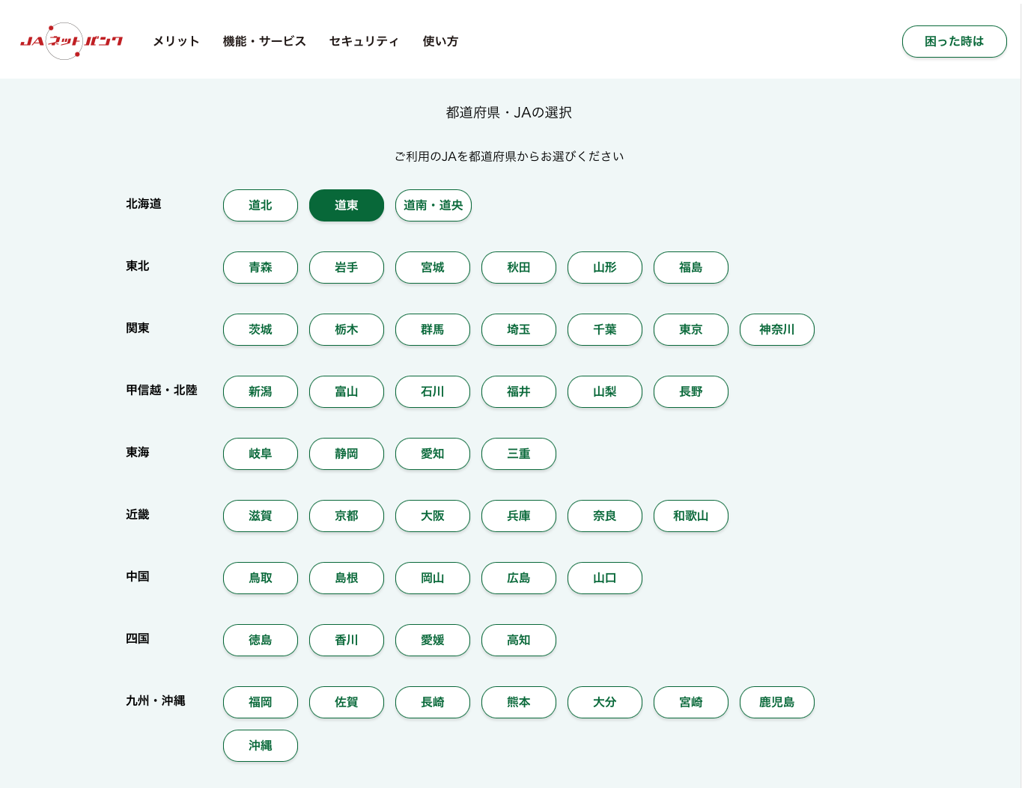The width and height of the screenshot is (1022, 788).
Task: Open the メリット menu item
Action: (x=176, y=41)
